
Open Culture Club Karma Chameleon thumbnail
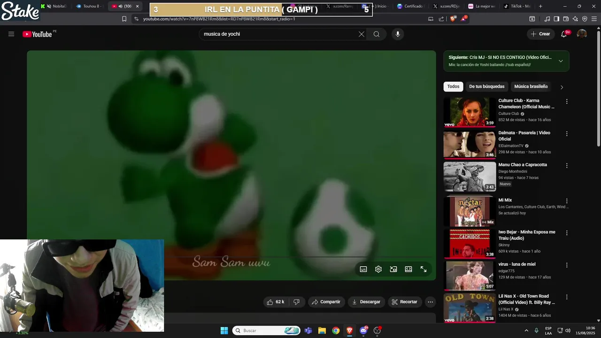[x=470, y=112]
